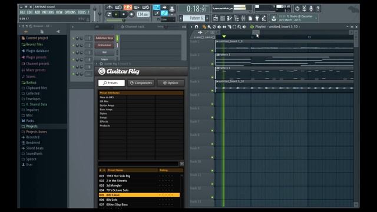The image size is (377, 212).
Task: Expand Plugin presets folder
Action: tap(36, 57)
